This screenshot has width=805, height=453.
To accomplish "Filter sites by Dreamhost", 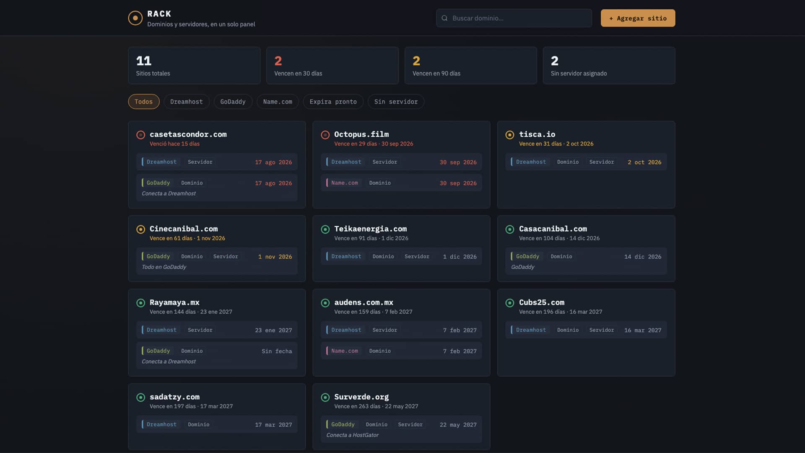I will pyautogui.click(x=187, y=102).
